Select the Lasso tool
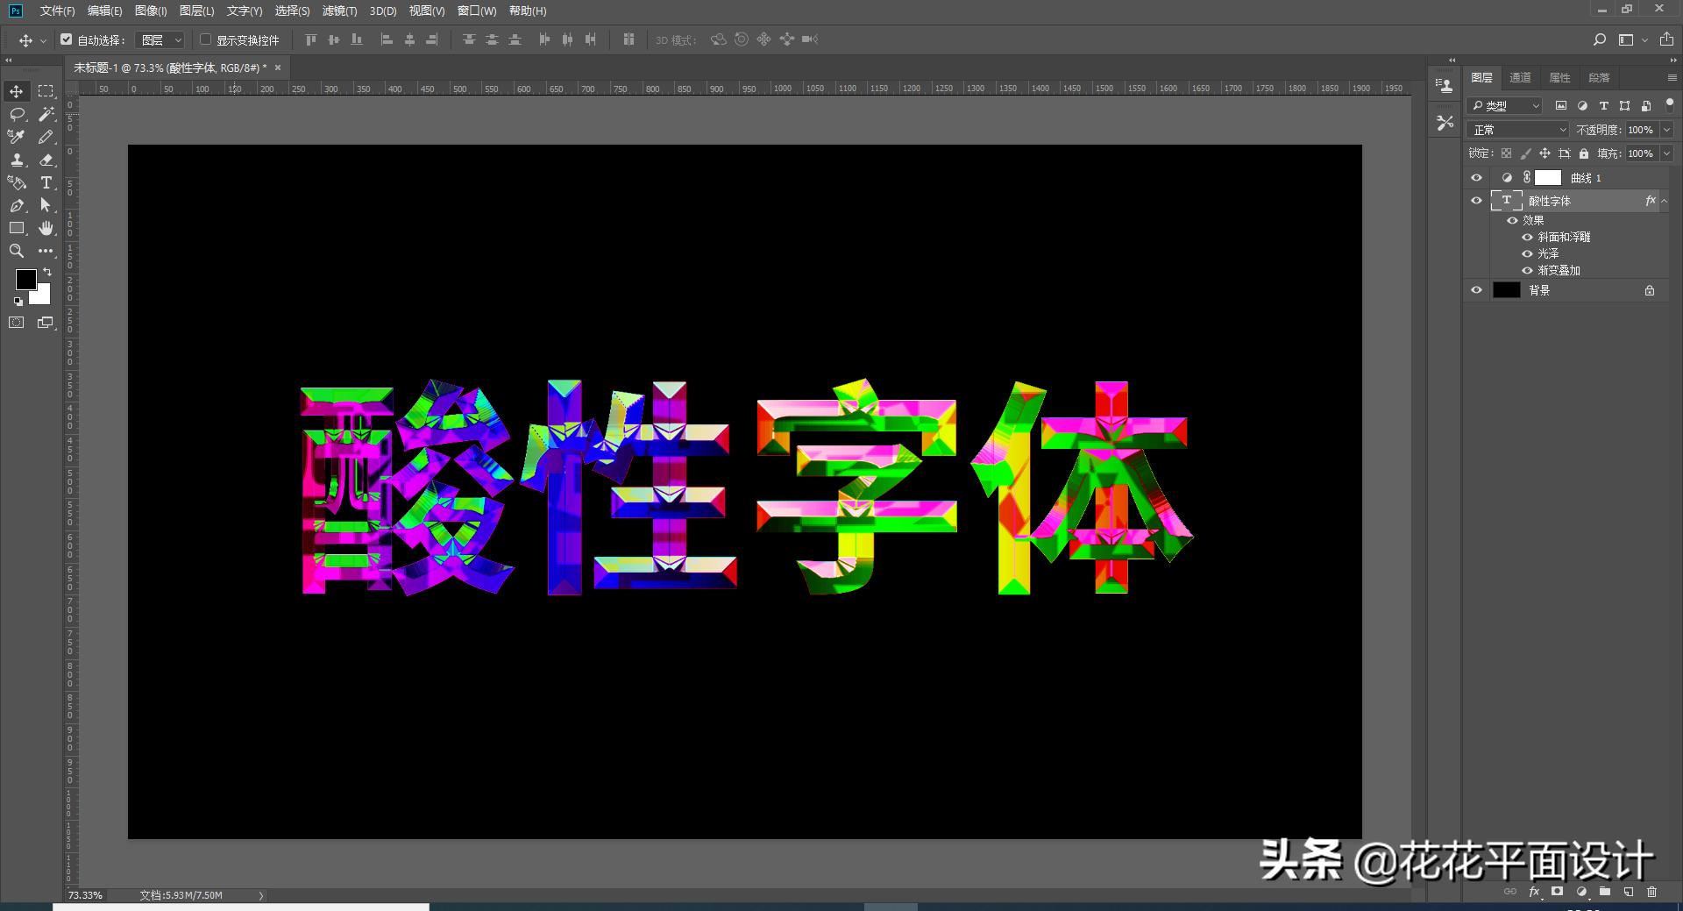 click(x=16, y=113)
